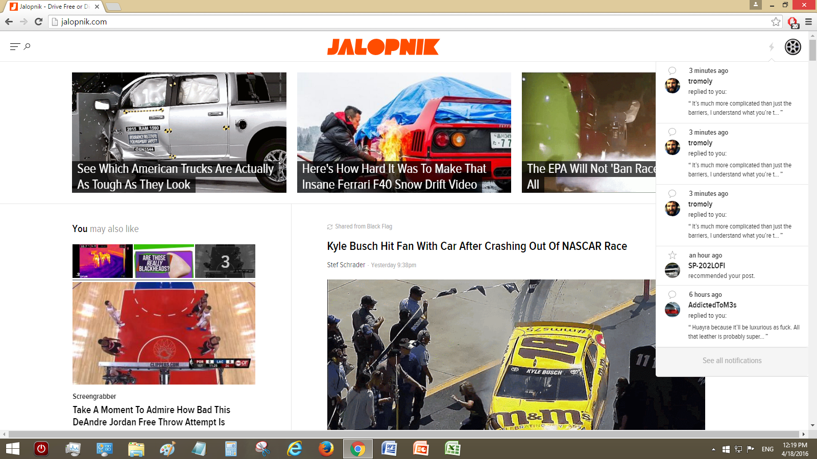This screenshot has width=817, height=459.
Task: Open the hamburger menu icon on Jalopnik
Action: coord(14,46)
